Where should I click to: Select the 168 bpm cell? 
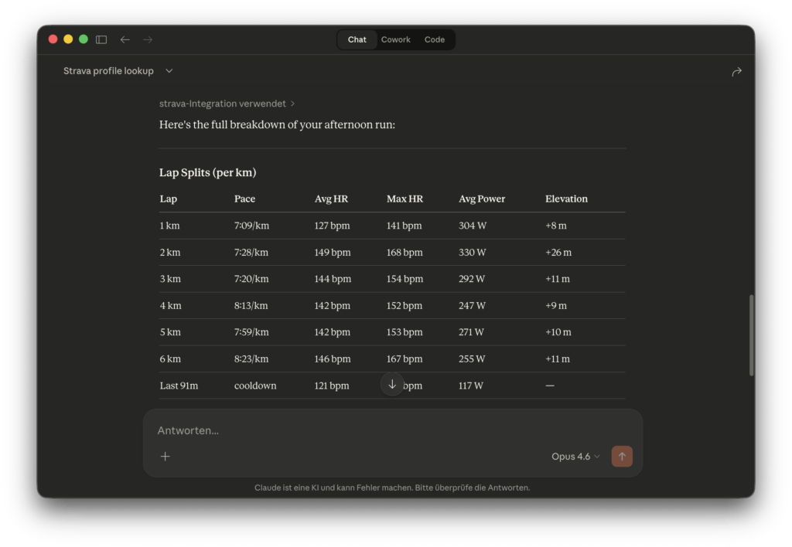coord(405,253)
